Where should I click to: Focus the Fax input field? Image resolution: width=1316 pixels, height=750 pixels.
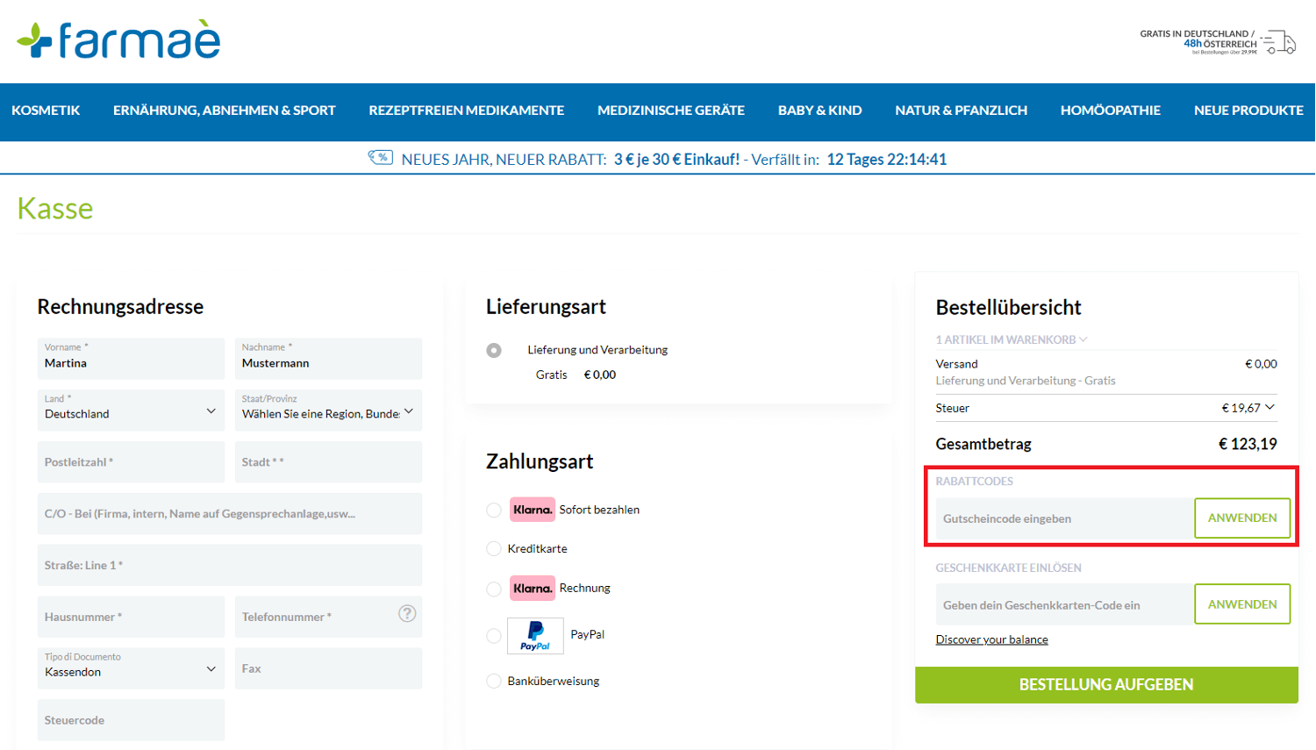click(x=328, y=668)
